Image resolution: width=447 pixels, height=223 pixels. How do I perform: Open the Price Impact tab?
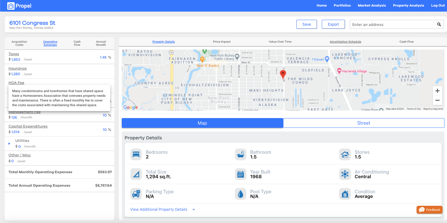pyautogui.click(x=222, y=42)
